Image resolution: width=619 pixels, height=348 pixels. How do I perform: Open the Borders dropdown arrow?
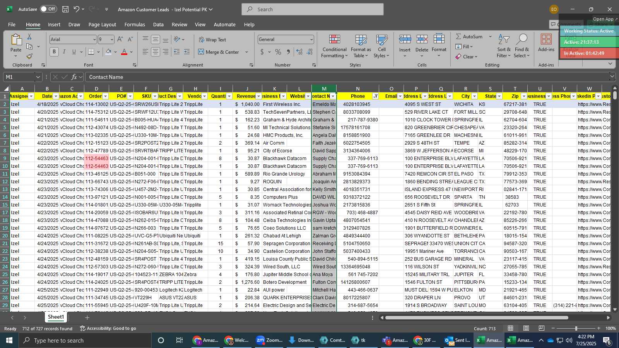click(x=98, y=52)
